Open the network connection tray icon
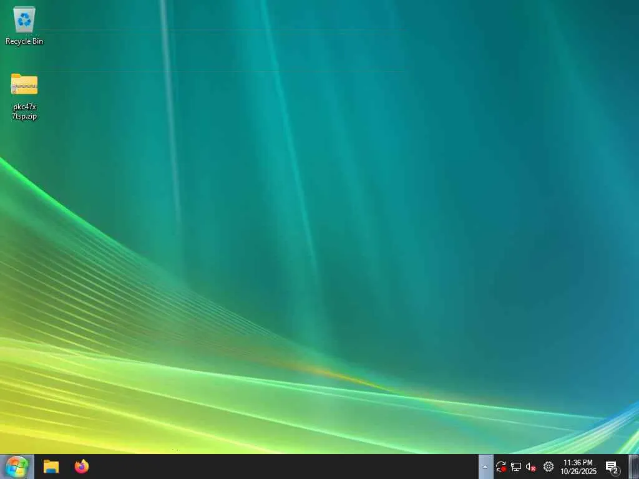 516,467
